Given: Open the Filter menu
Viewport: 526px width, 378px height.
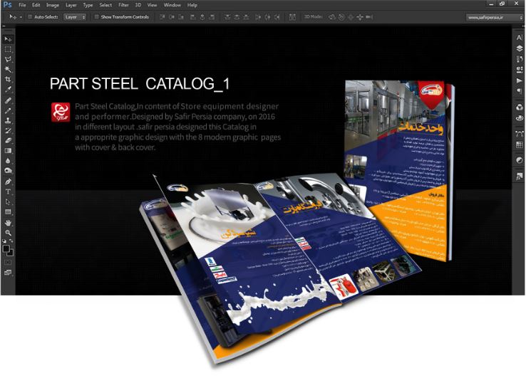Looking at the screenshot, I should 123,5.
